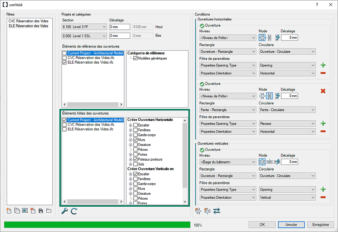Select the first mode icon under Ouvertures verticales
The image size is (338, 232).
(x=262, y=162)
